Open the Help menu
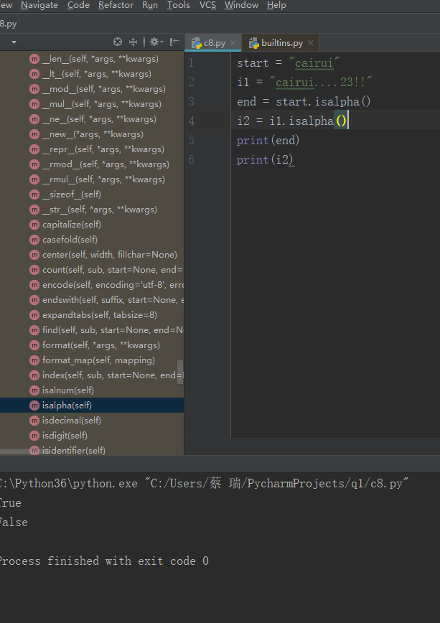440x623 pixels. (276, 5)
